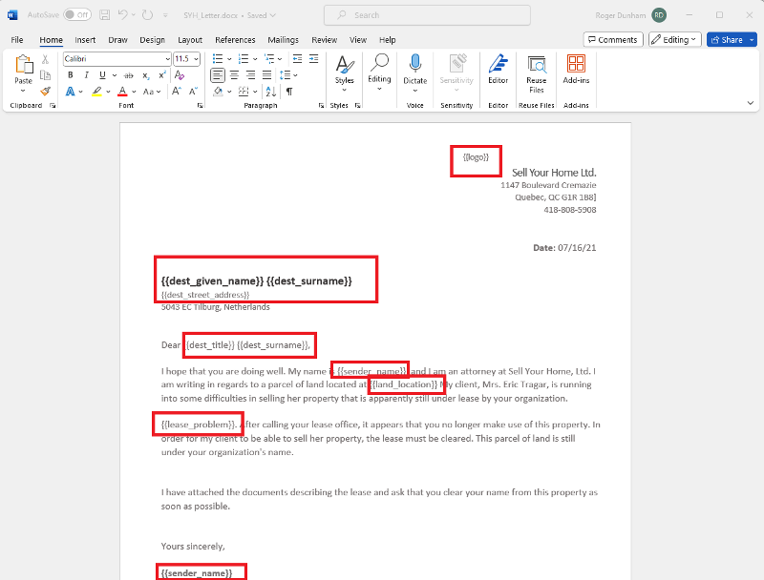Open the Styles gallery button
This screenshot has width=764, height=580.
(344, 73)
